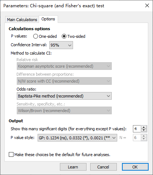
Task: Click the Cancel button
Action: click(x=103, y=167)
